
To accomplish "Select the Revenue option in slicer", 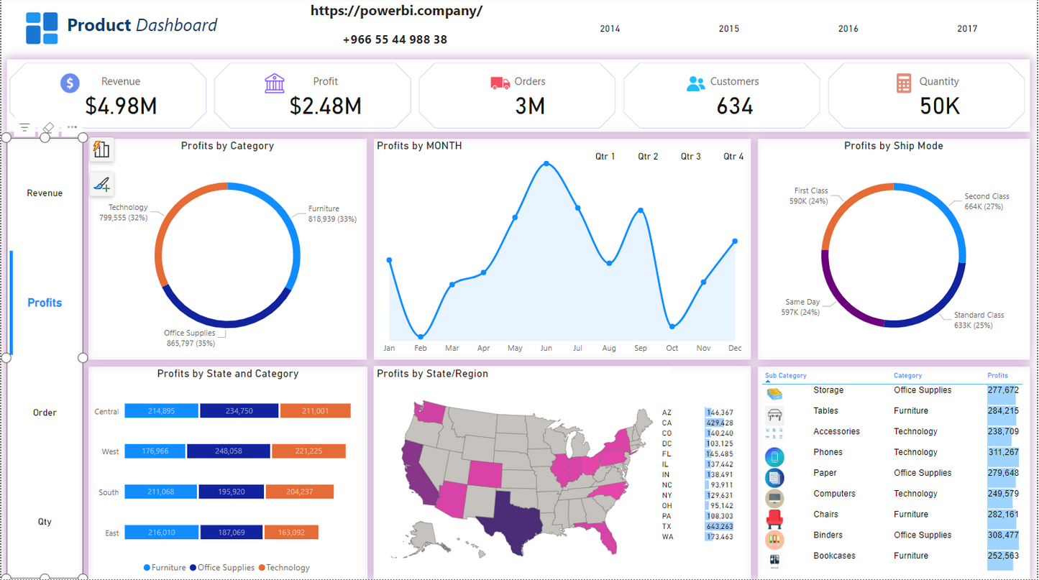I will point(45,193).
